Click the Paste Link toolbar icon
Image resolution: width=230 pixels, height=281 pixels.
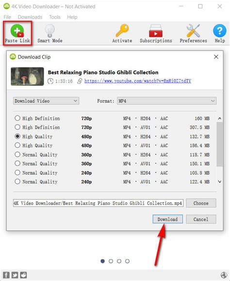pyautogui.click(x=17, y=31)
